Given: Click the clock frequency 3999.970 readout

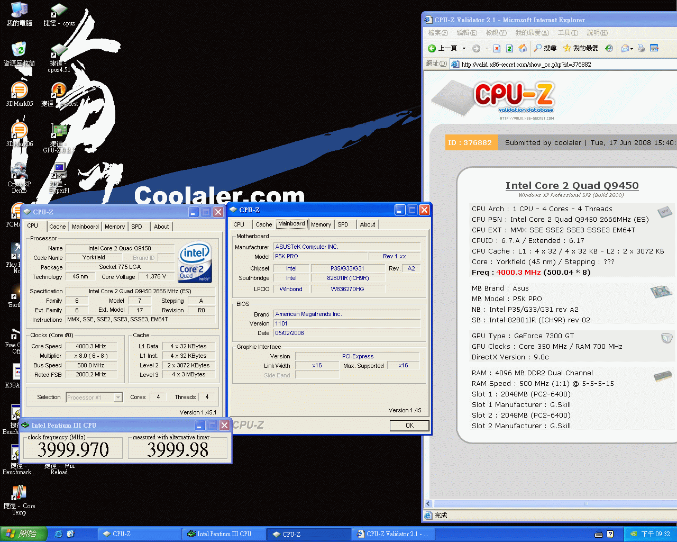Looking at the screenshot, I should [73, 449].
